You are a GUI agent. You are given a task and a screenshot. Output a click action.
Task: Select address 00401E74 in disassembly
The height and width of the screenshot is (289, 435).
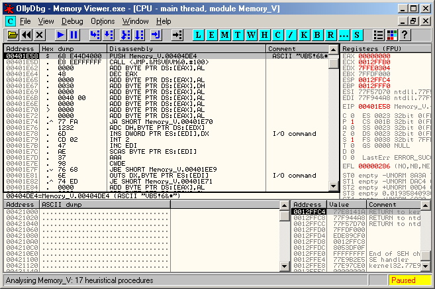click(x=22, y=121)
